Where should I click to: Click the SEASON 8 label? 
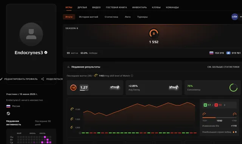(72, 28)
